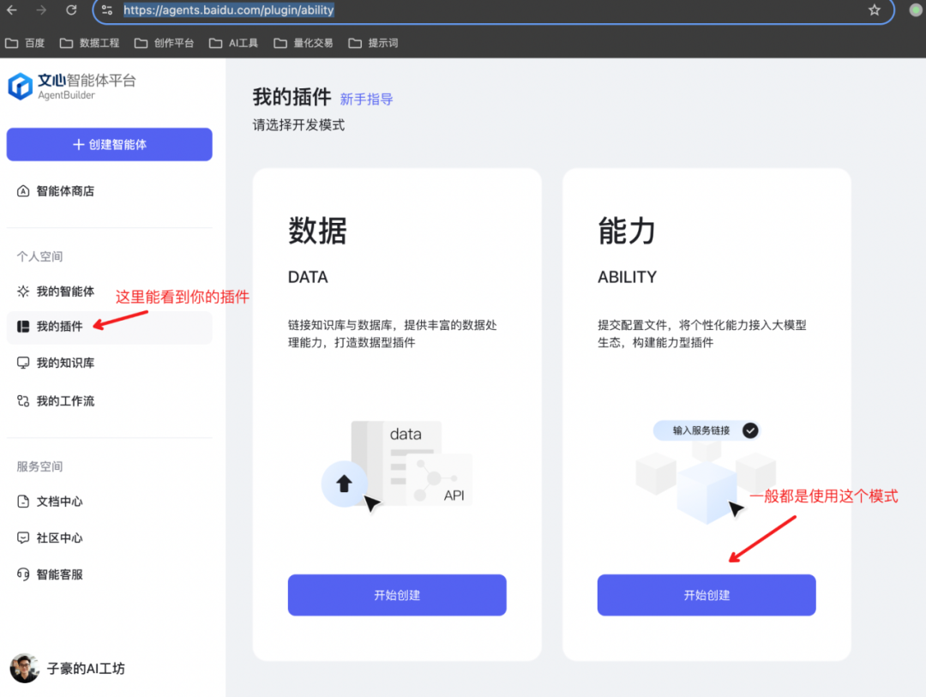Click the bookmark star in address bar

pos(874,11)
